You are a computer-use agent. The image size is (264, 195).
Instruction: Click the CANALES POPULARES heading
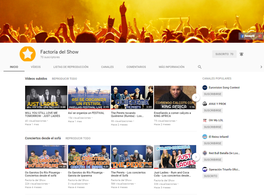coord(217,79)
